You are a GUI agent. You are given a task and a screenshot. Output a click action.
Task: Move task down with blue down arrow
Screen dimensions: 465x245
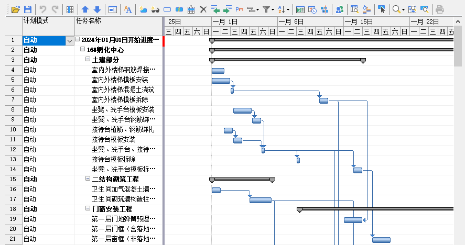tap(98, 9)
